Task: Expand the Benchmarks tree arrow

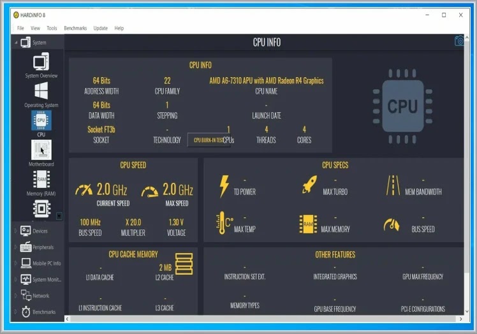Action: click(15, 312)
